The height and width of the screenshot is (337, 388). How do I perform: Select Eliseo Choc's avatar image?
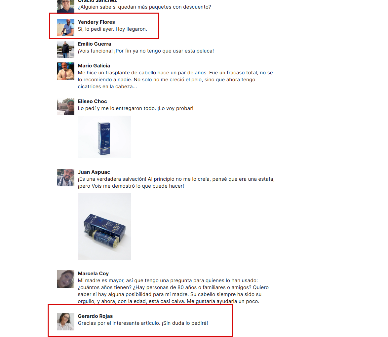[65, 107]
